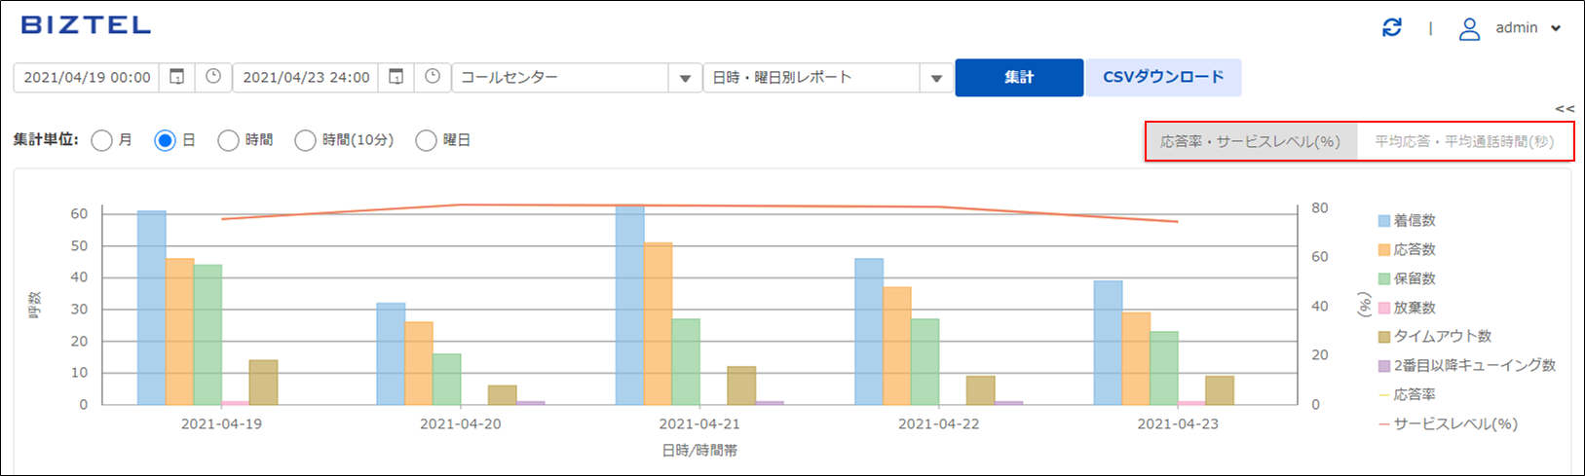Select the 時間(10分) aggregation radio button
The image size is (1585, 476).
coord(306,141)
